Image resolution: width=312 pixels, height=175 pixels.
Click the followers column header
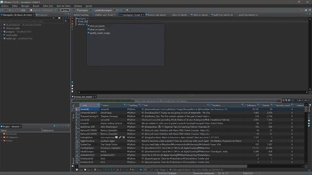coord(252,105)
